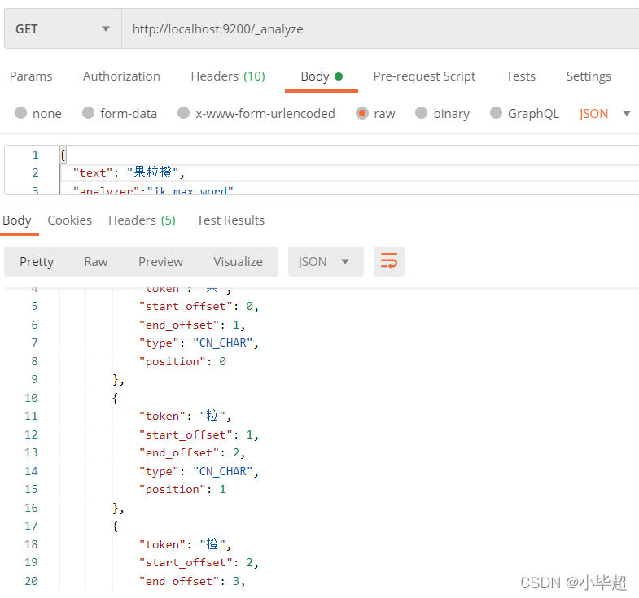Choose the x-www-form-urlencoded radio option
The height and width of the screenshot is (598, 639).
(183, 113)
